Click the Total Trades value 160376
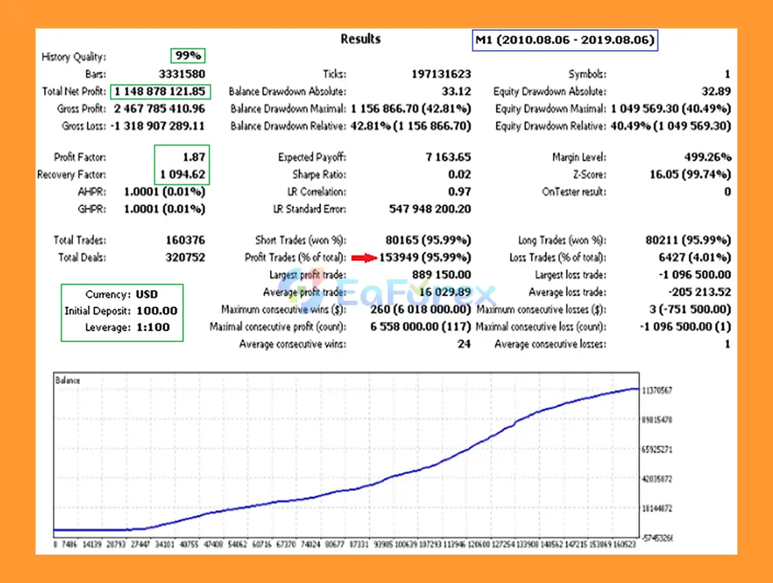 (185, 240)
